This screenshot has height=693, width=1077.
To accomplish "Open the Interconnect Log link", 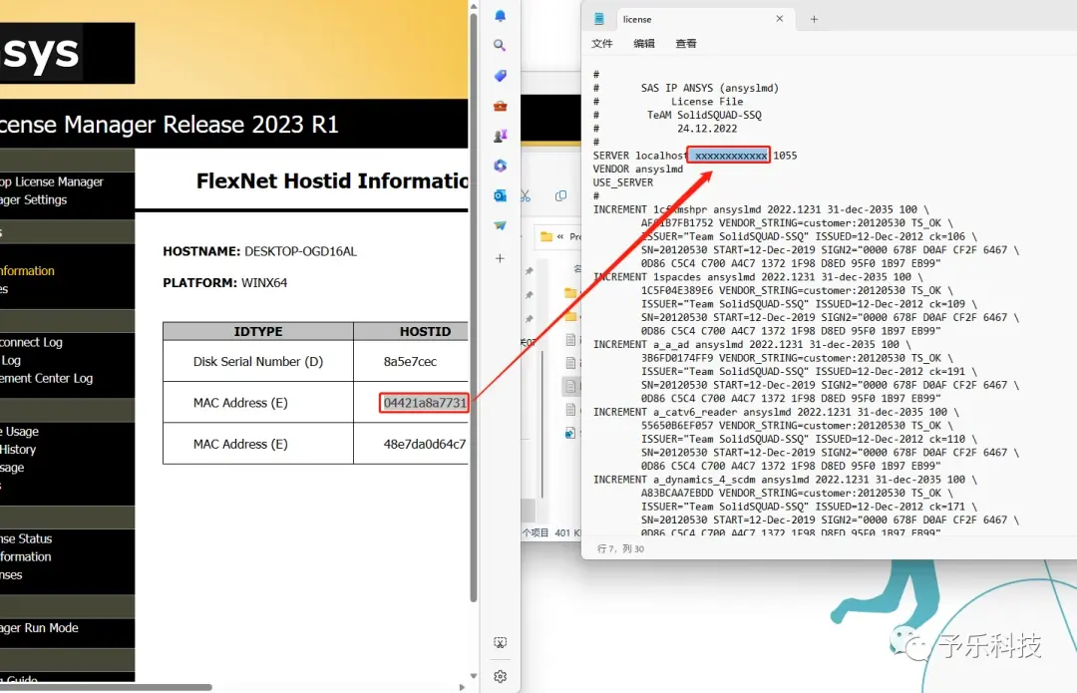I will tap(32, 342).
